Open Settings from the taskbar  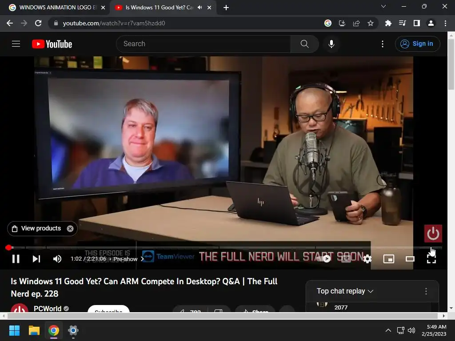[x=73, y=330]
